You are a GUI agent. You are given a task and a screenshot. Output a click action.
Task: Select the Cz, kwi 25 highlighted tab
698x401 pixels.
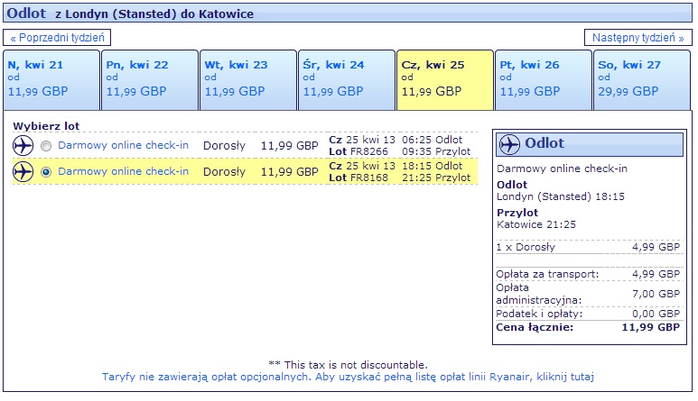445,80
